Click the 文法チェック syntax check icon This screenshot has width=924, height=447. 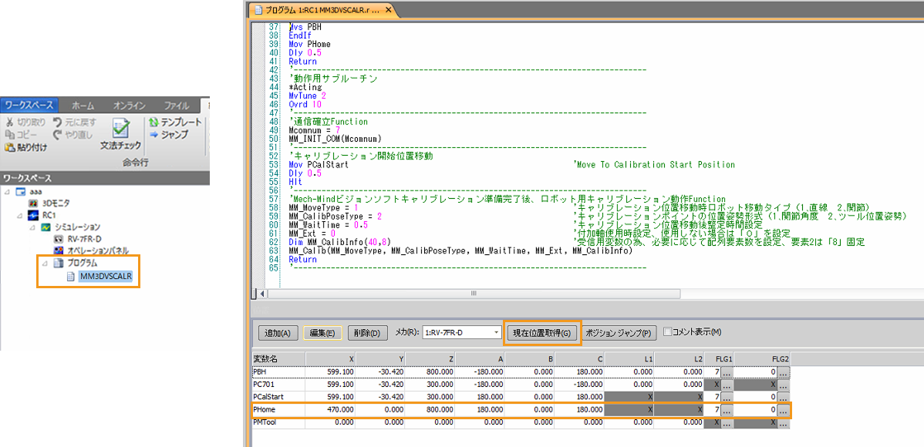pyautogui.click(x=120, y=129)
